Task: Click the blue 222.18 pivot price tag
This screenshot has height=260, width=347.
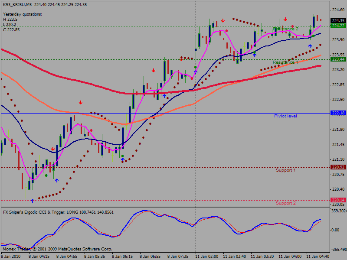Action: point(338,113)
